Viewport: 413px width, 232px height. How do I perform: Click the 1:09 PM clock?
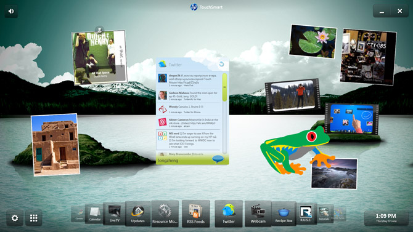coord(386,218)
